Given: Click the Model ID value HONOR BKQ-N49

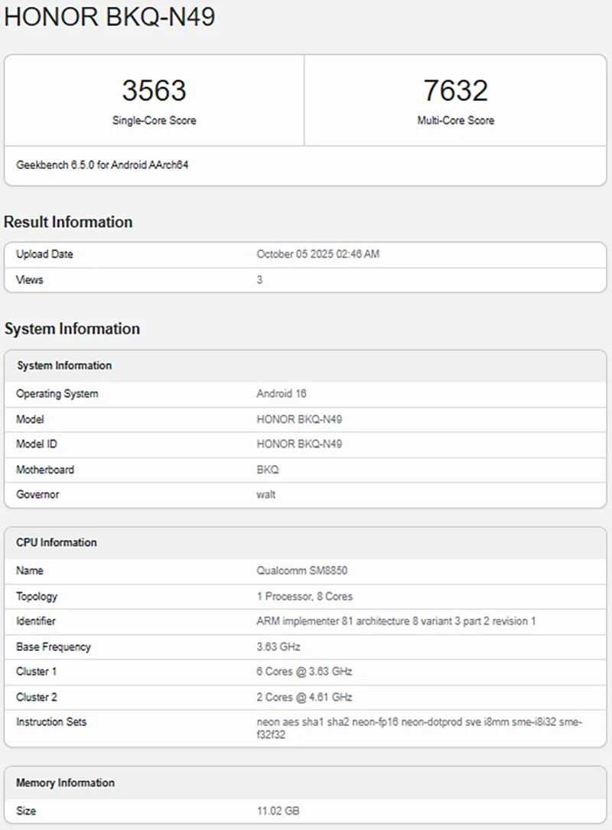Looking at the screenshot, I should (x=299, y=444).
